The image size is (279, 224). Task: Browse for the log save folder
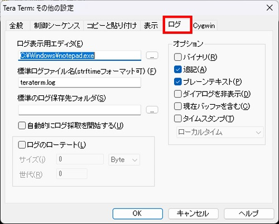click(152, 110)
